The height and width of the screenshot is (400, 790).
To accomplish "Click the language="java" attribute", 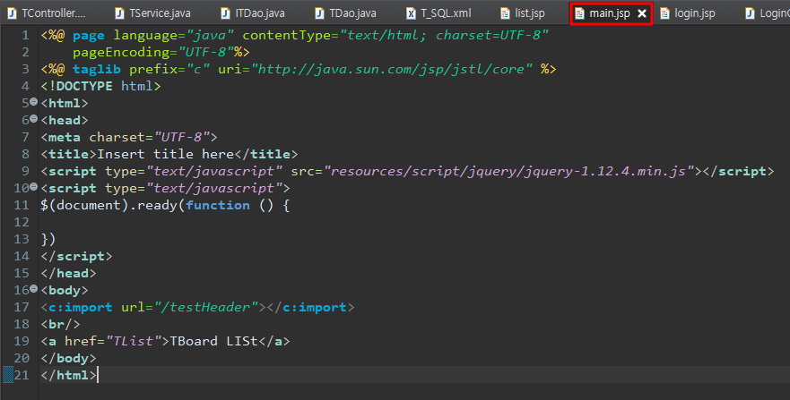I will pos(174,35).
